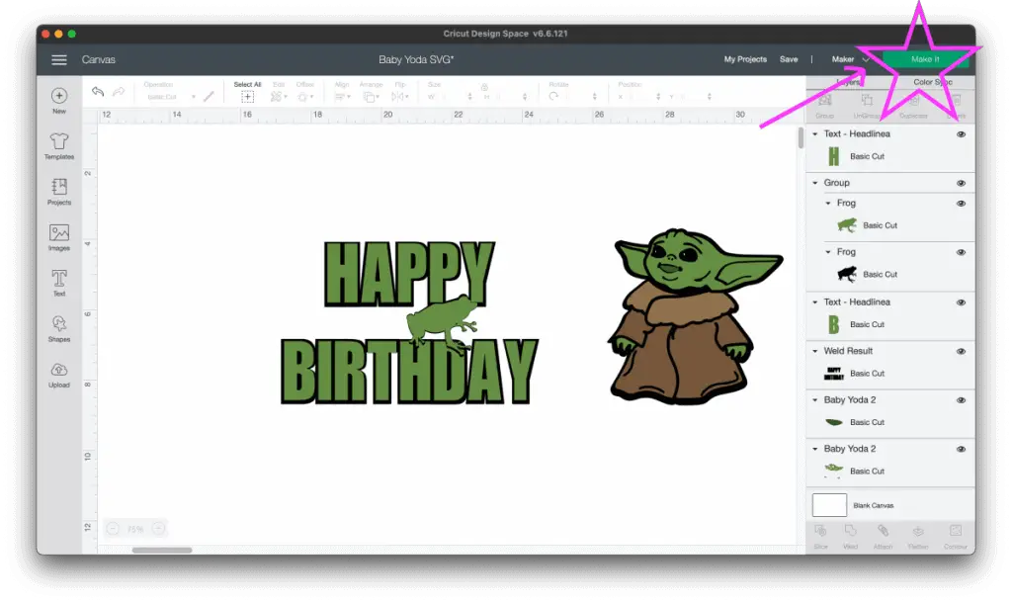Open the Offset tool
Screen dimensions: 1012x603
(x=304, y=97)
